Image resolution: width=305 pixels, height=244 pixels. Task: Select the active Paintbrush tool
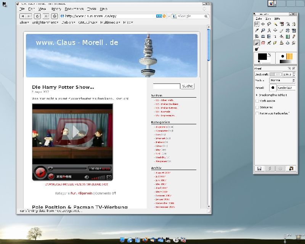pyautogui.click(x=257, y=43)
